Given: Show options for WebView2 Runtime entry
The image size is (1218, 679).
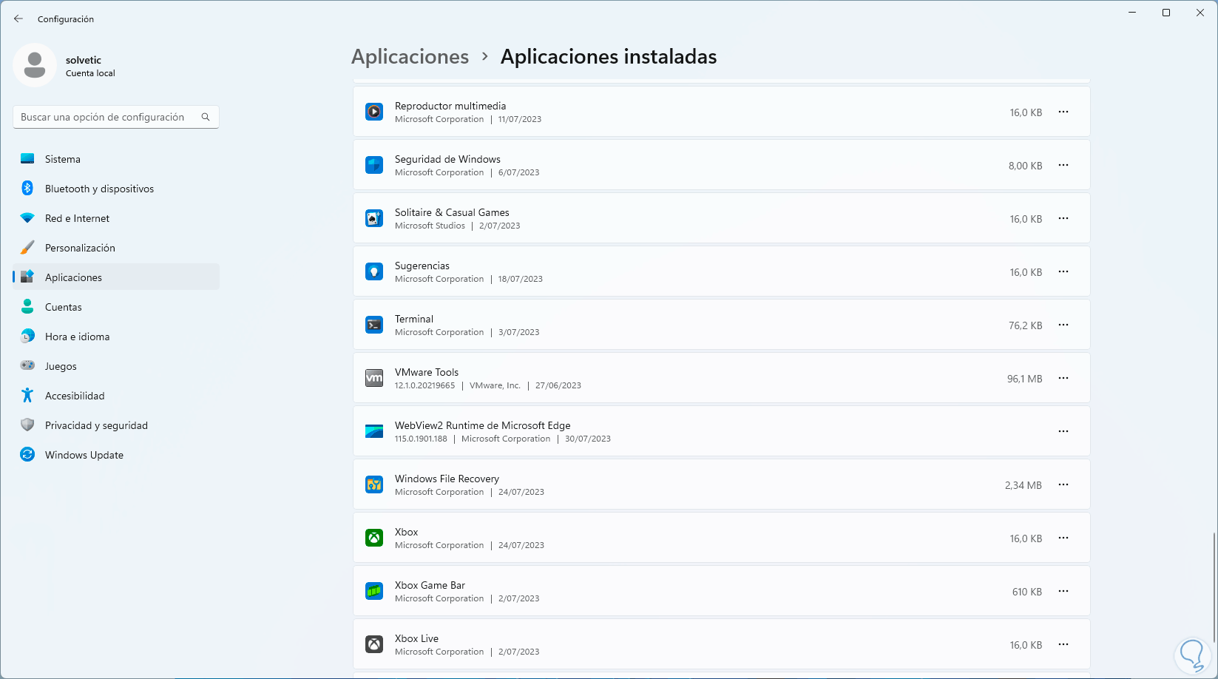Looking at the screenshot, I should click(x=1063, y=431).
